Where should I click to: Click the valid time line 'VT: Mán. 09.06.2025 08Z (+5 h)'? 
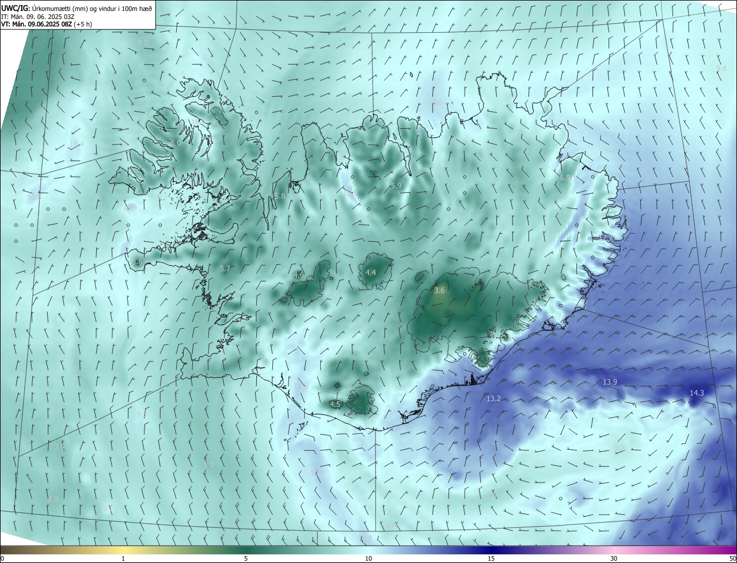[47, 24]
